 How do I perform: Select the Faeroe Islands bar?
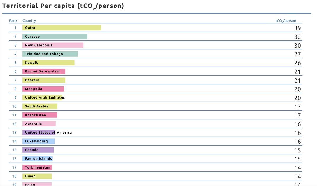[38, 159]
